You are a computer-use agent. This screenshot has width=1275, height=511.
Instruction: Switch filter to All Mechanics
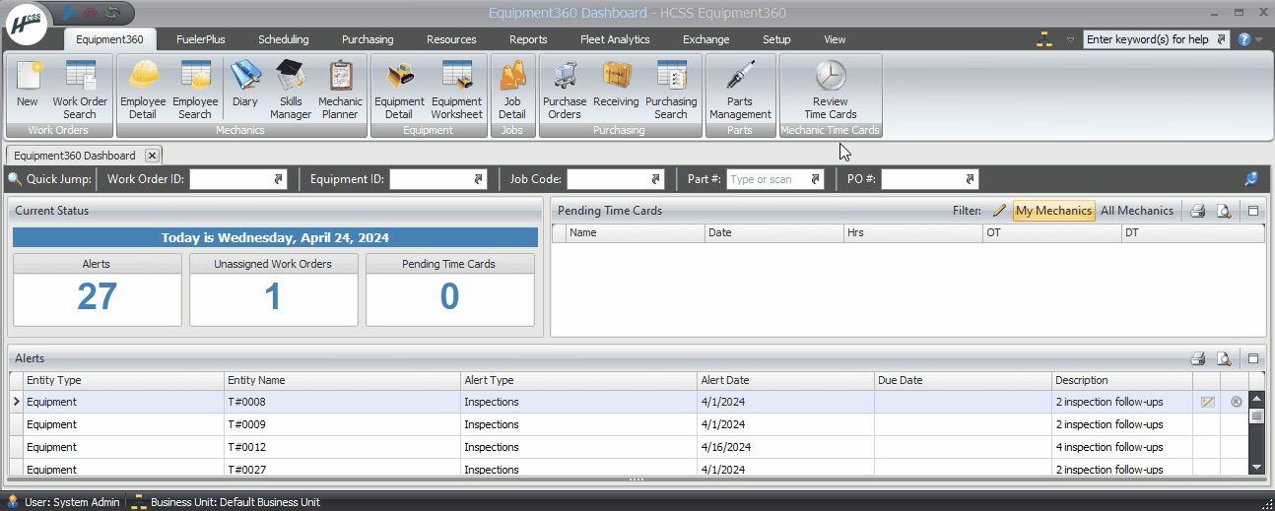click(x=1137, y=211)
